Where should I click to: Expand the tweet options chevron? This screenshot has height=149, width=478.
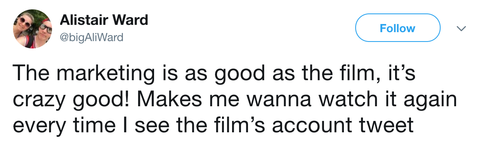(x=461, y=28)
